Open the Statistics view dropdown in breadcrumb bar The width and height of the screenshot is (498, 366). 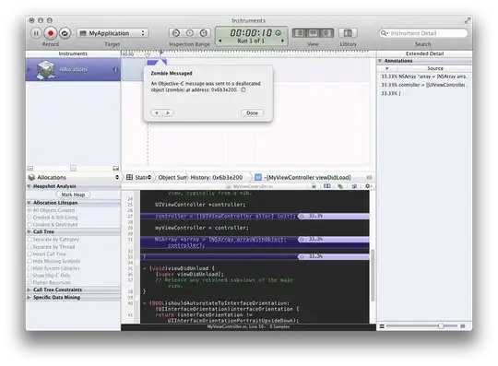[138, 177]
